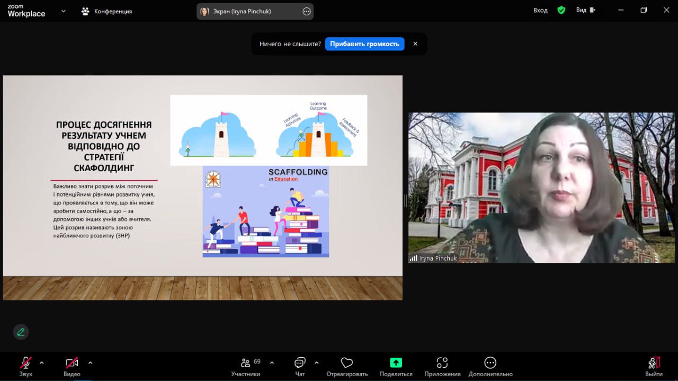Screen dimensions: 678x381
Task: Expand chat options arrow beside Чат
Action: (317, 363)
